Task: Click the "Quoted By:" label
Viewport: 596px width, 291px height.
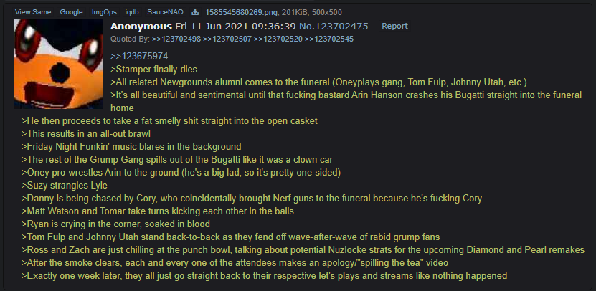Action: click(131, 39)
